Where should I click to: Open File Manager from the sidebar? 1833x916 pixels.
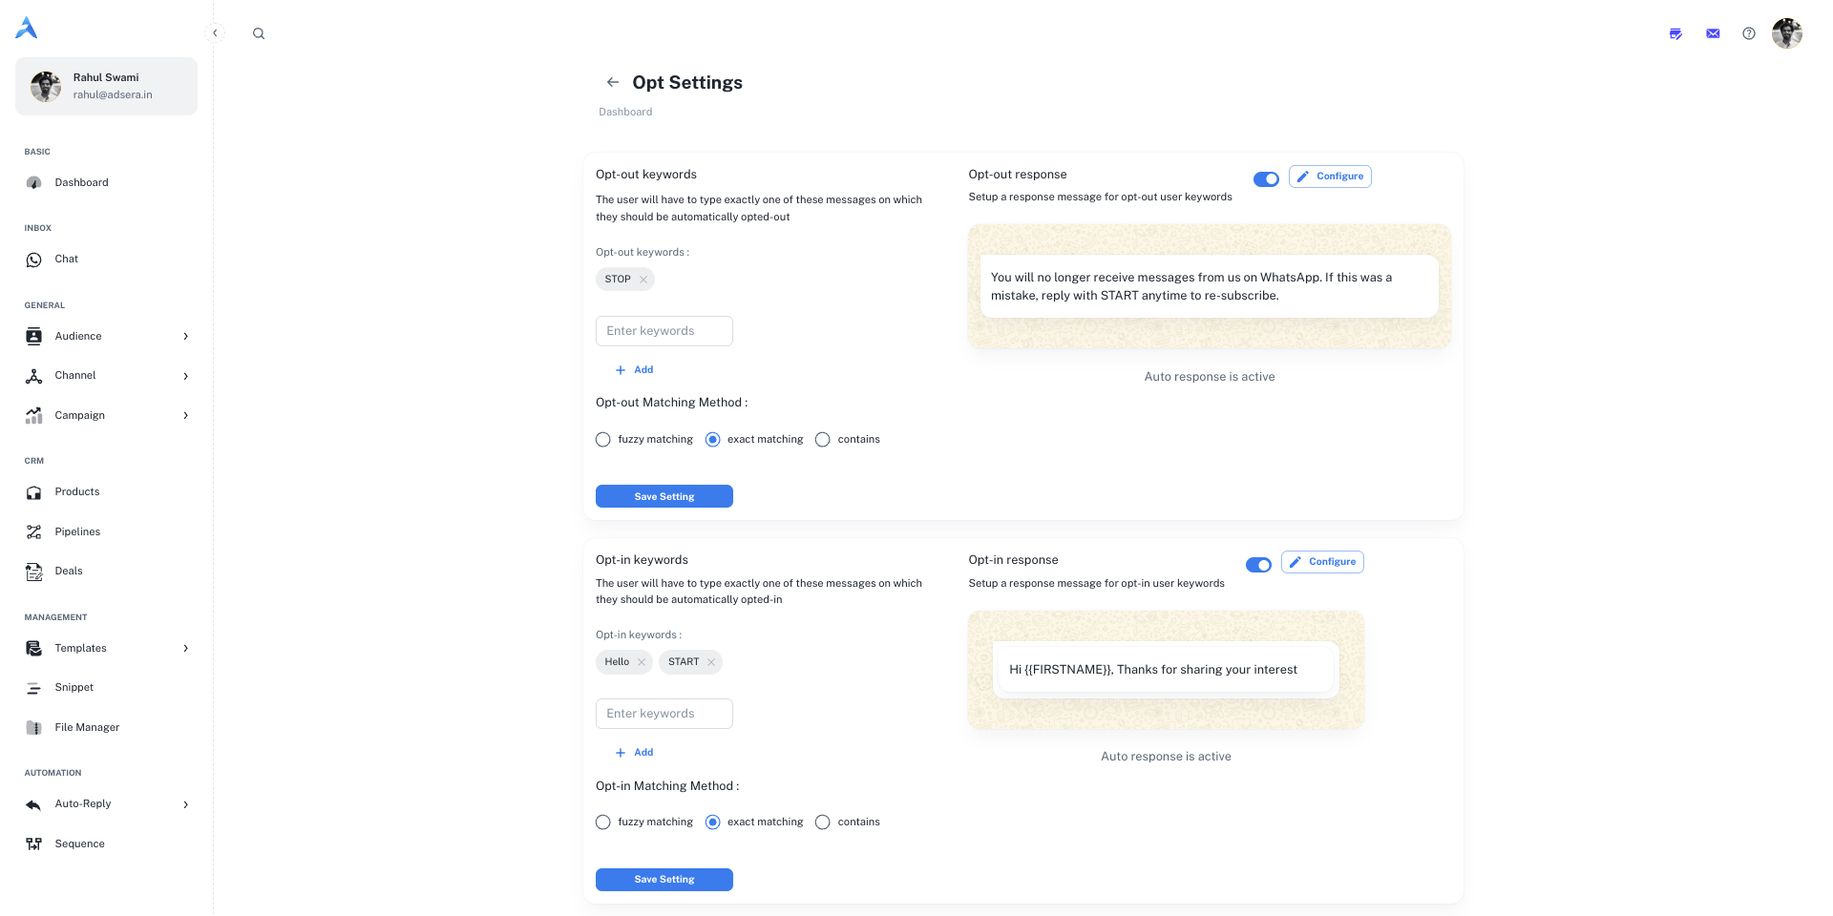point(87,727)
